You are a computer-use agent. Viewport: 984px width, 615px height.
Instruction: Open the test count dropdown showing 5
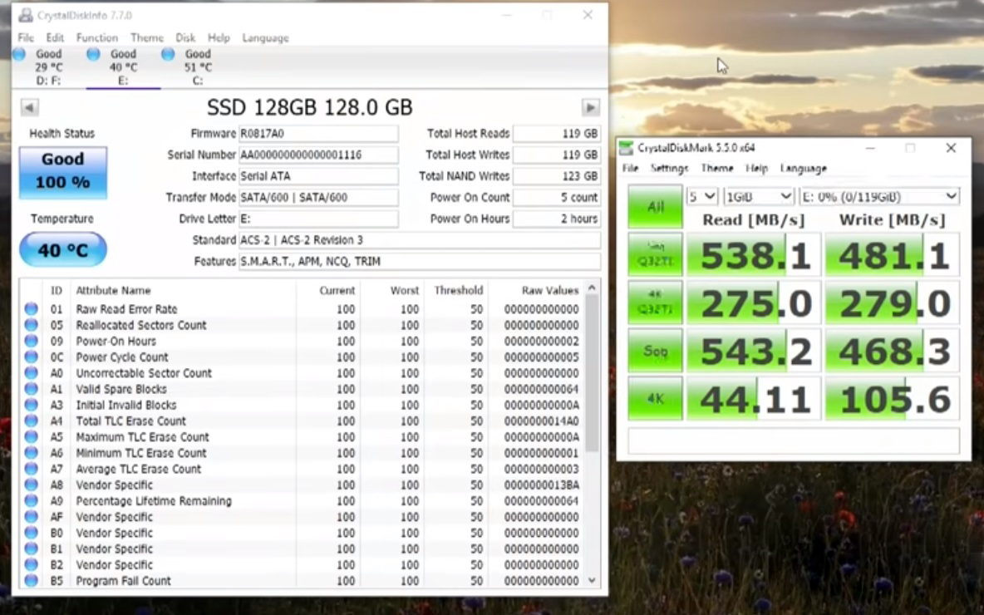701,196
